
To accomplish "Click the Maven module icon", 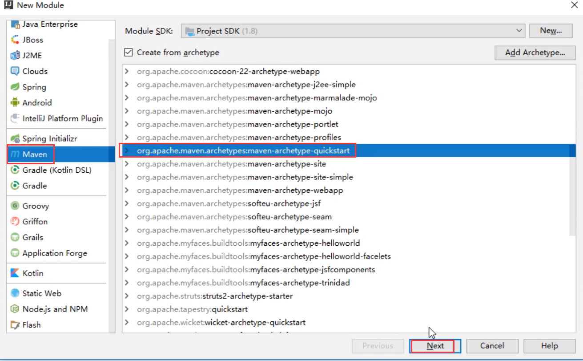I will pyautogui.click(x=15, y=154).
